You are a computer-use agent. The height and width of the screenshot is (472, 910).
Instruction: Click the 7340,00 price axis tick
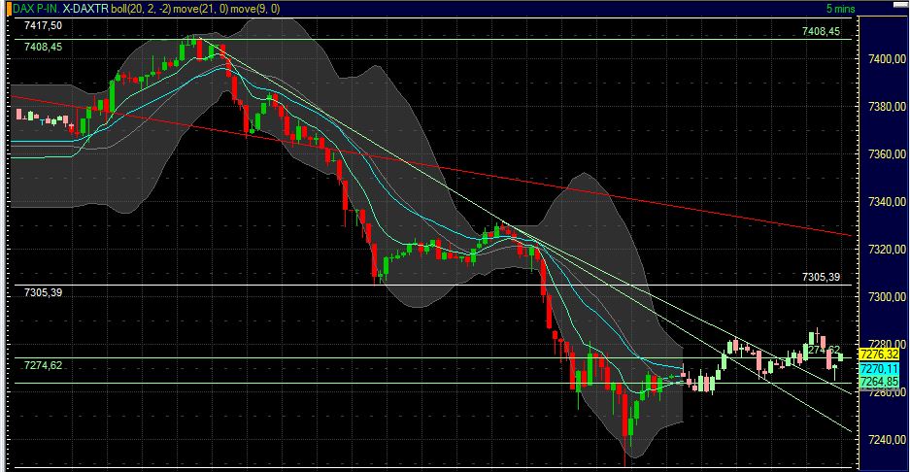[887, 202]
